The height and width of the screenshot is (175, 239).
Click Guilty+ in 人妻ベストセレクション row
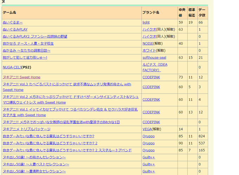point(149,164)
